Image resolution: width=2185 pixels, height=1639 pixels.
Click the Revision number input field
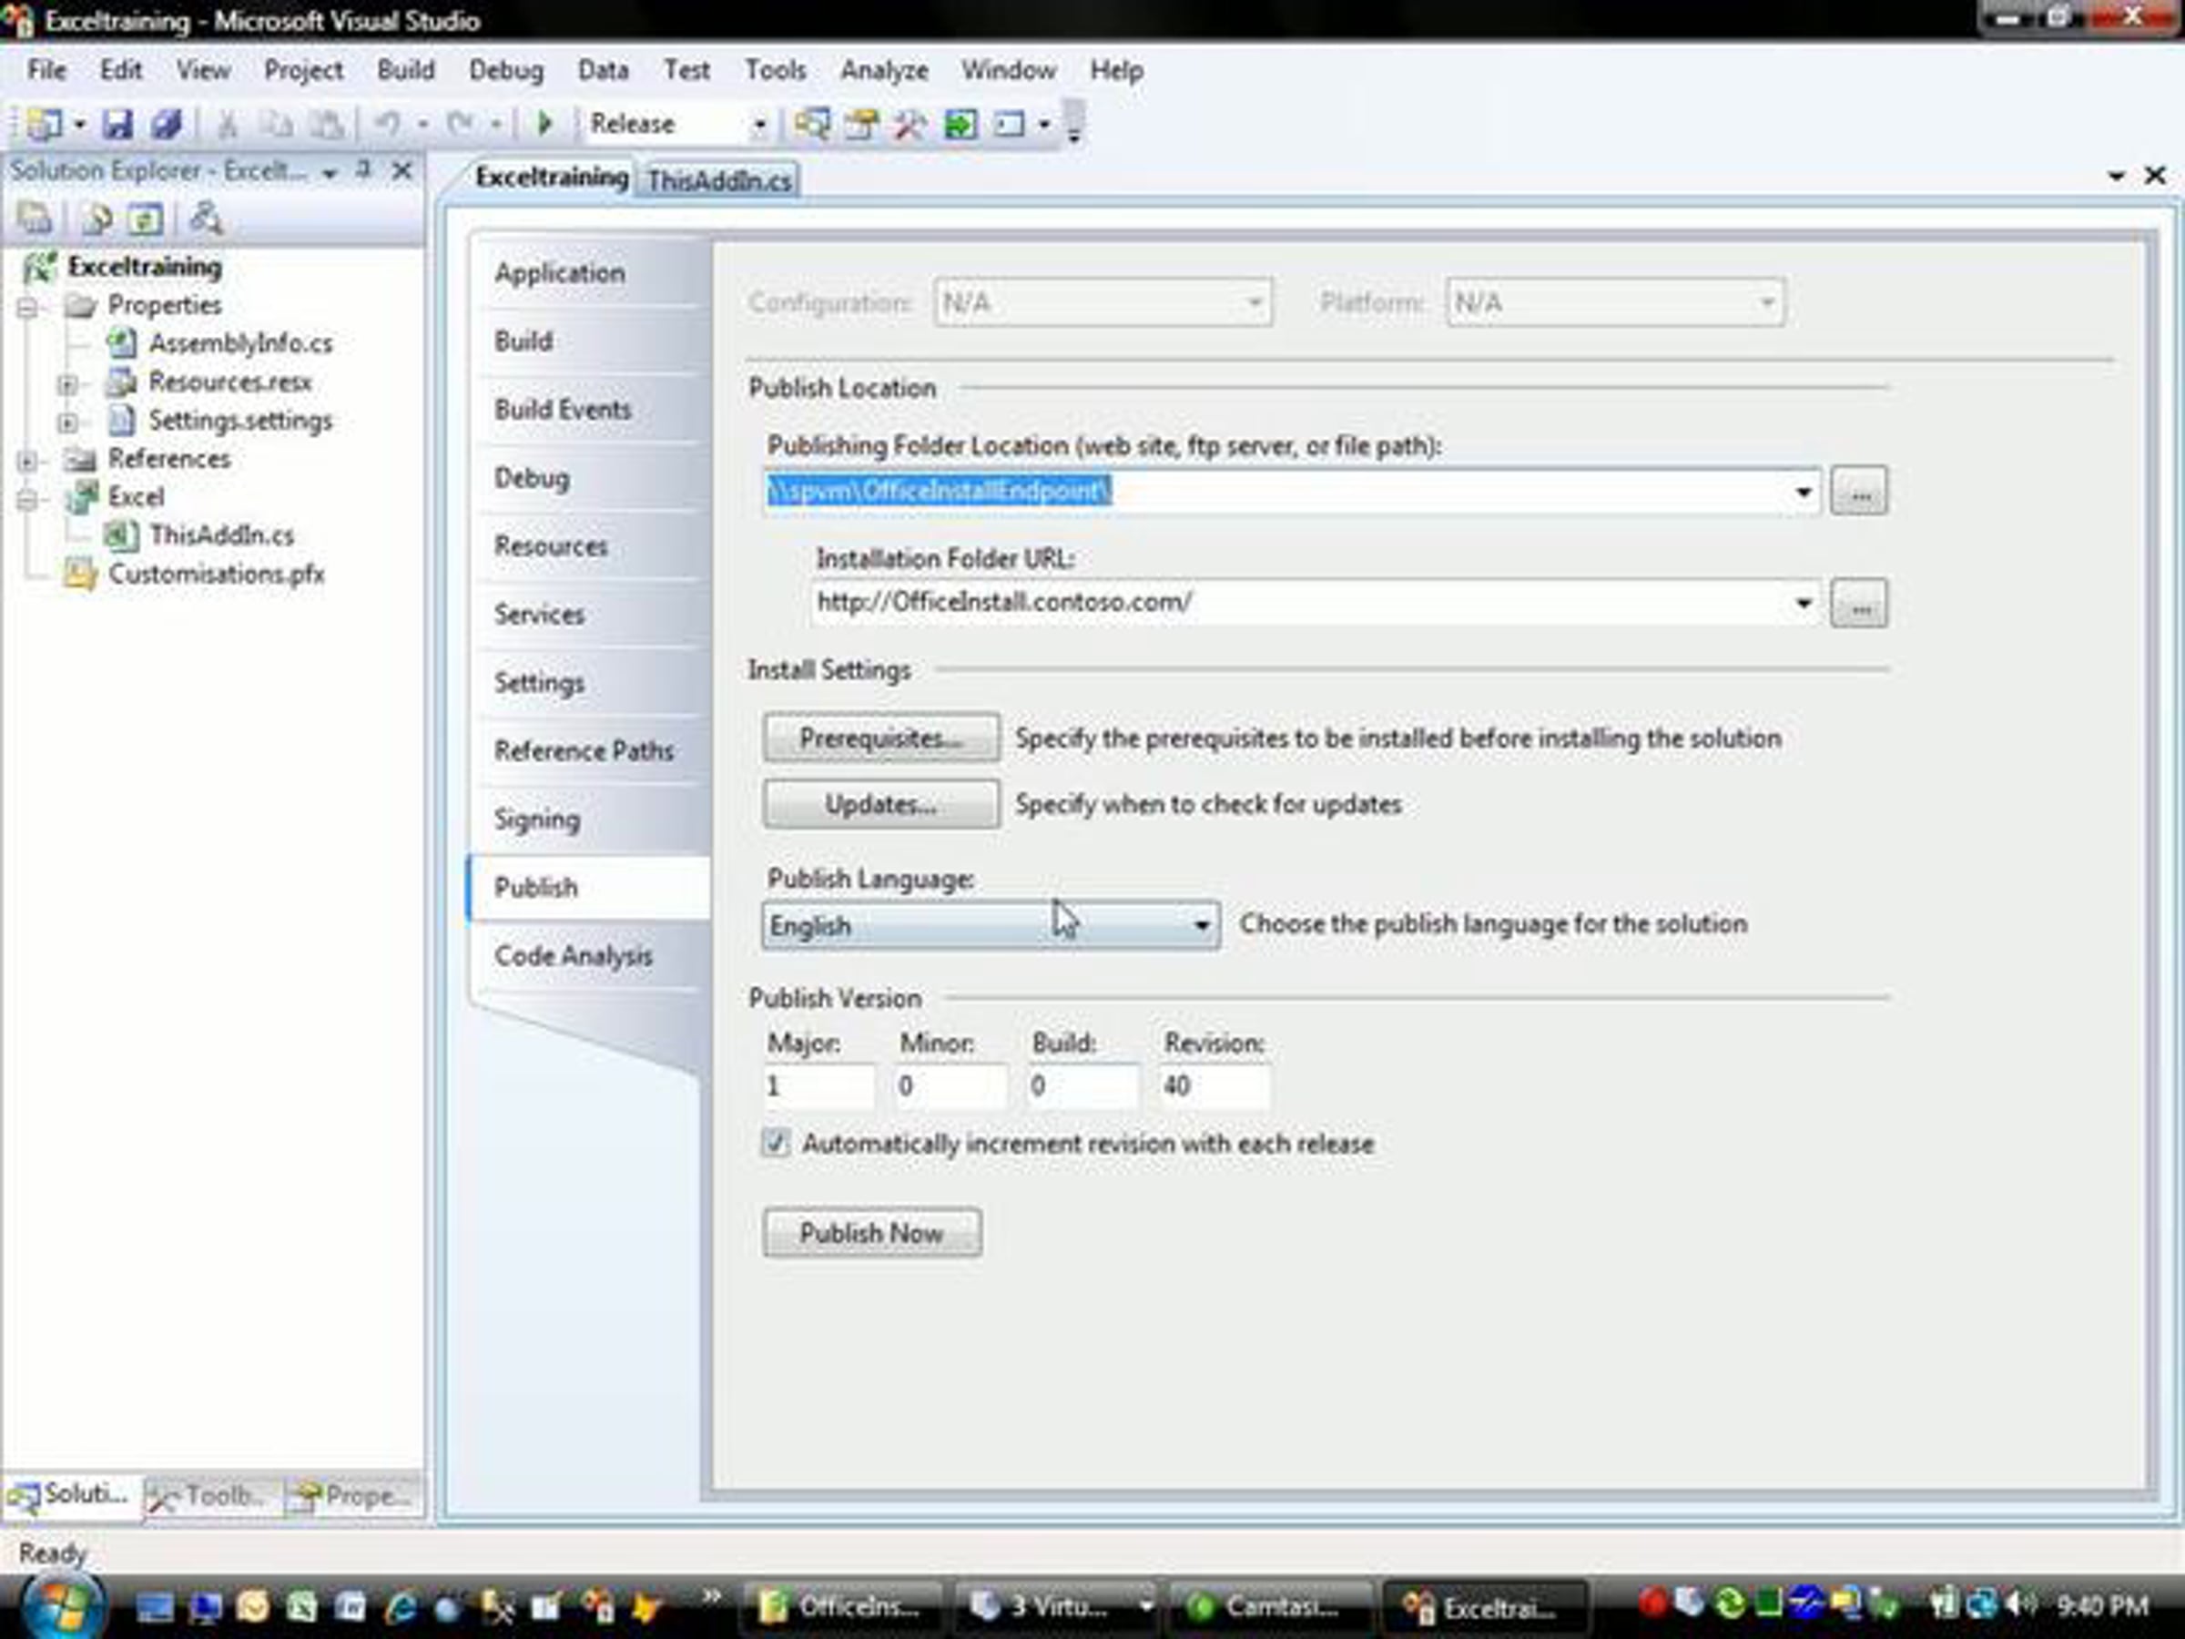(x=1214, y=1085)
